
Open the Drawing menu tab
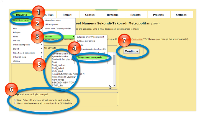22,15
